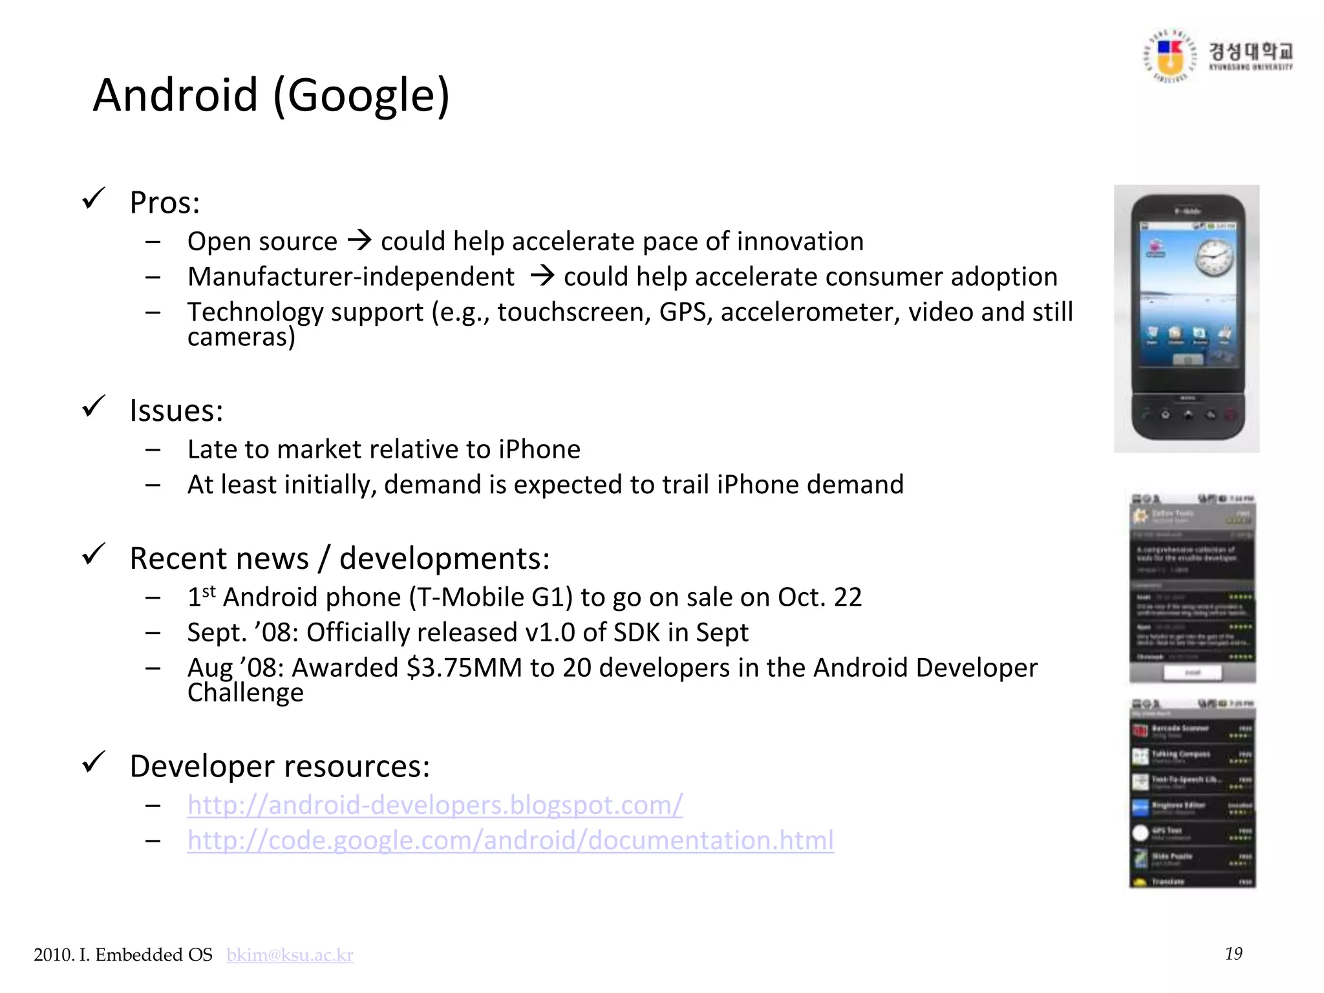Click the checkmark bullet beside Issues
The height and width of the screenshot is (993, 1324).
click(x=94, y=407)
